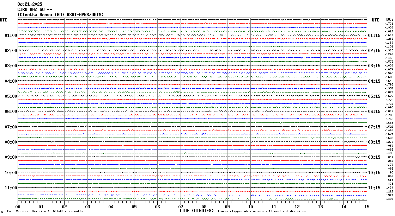Viewport: 395px width, 216px height.
Task: Click the 1890 offset value at bottom right
Action: (389, 199)
